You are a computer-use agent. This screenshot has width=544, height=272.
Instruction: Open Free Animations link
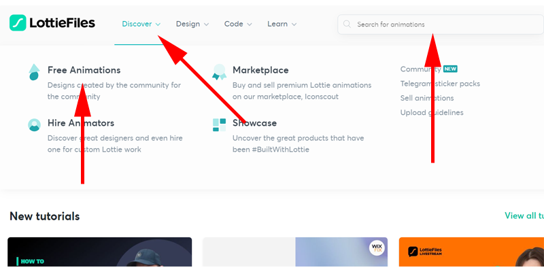tap(84, 70)
